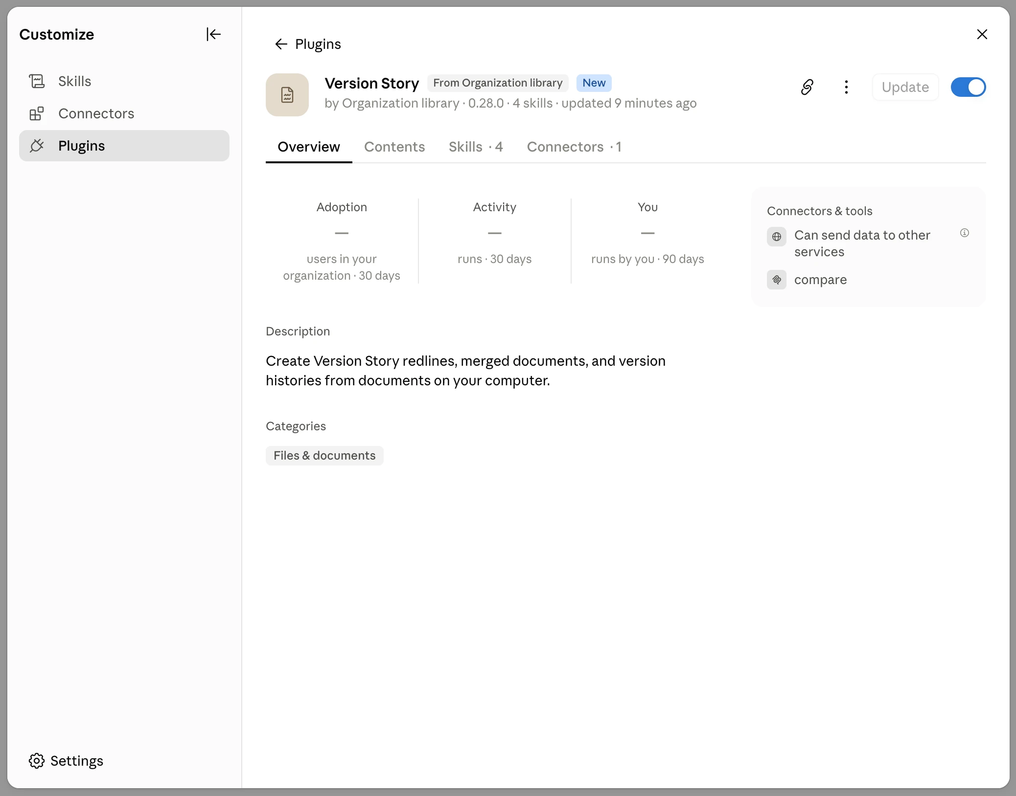The width and height of the screenshot is (1016, 796).
Task: Click the Connectors blocks icon
Action: pyautogui.click(x=37, y=113)
